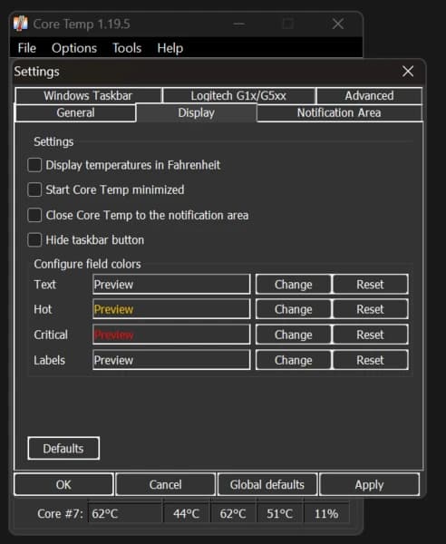Click the 44°C value in Core #7 row

click(187, 513)
